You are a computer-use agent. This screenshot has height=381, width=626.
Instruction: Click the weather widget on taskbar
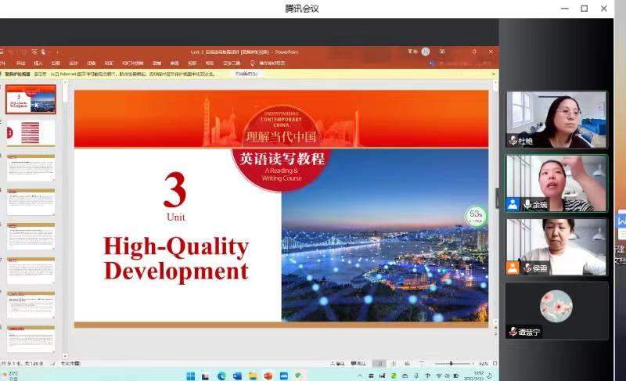9,376
